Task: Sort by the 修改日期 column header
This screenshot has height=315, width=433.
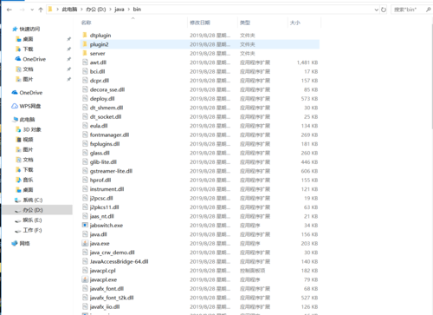Action: 200,23
